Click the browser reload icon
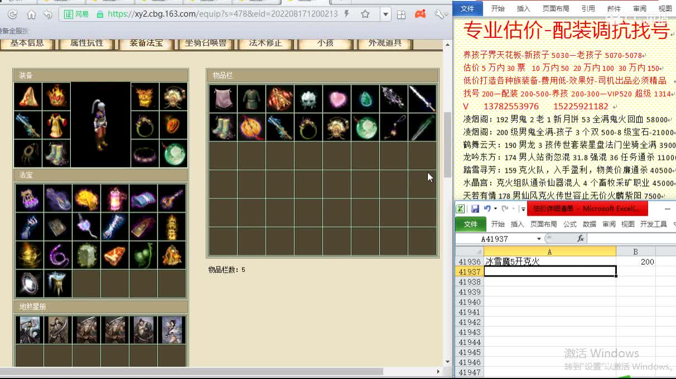676x379 pixels. point(12,14)
